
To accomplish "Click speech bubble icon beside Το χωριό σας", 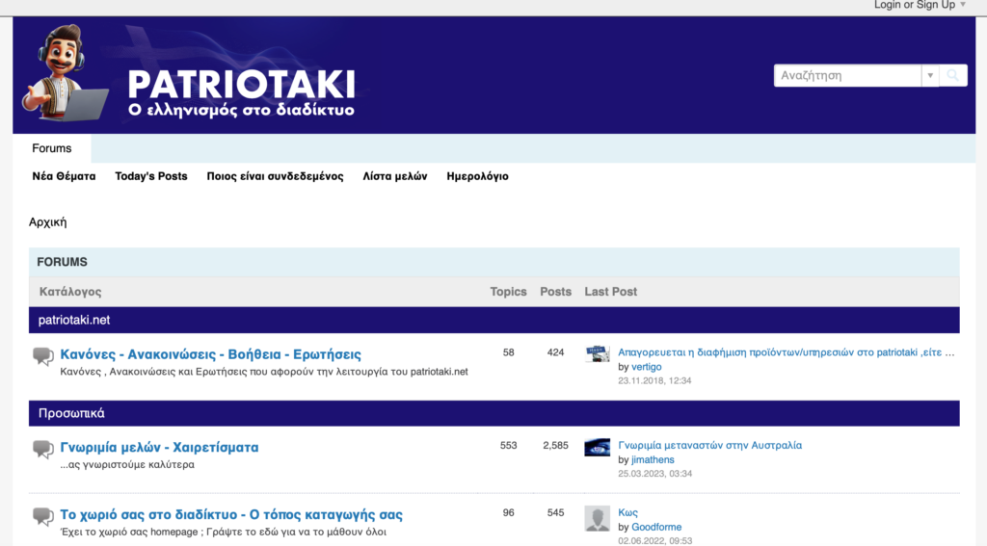I will click(x=43, y=516).
